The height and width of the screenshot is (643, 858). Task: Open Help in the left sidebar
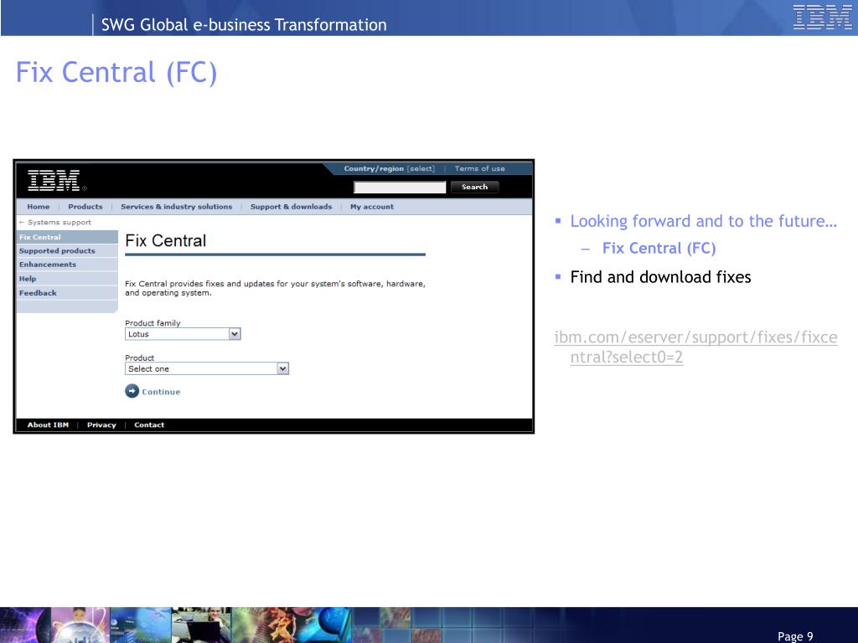pos(67,279)
